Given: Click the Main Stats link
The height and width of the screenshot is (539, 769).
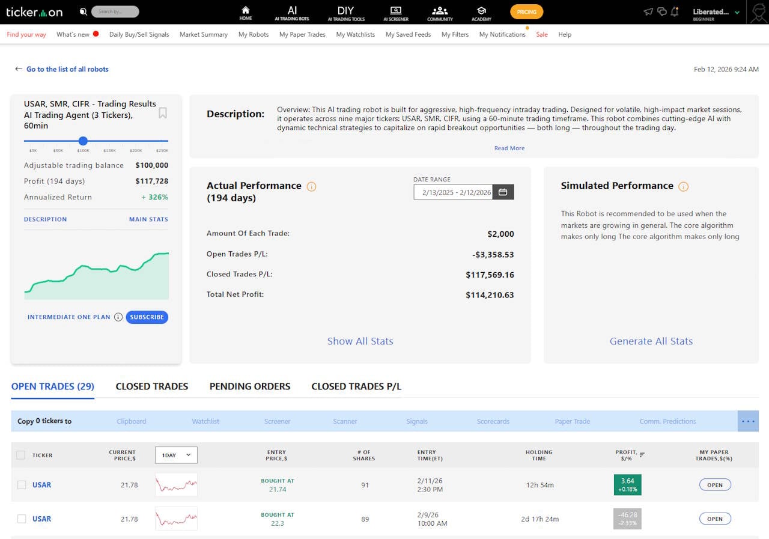Looking at the screenshot, I should [148, 219].
